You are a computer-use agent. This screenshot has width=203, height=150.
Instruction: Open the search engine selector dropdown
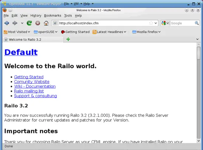(x=165, y=23)
